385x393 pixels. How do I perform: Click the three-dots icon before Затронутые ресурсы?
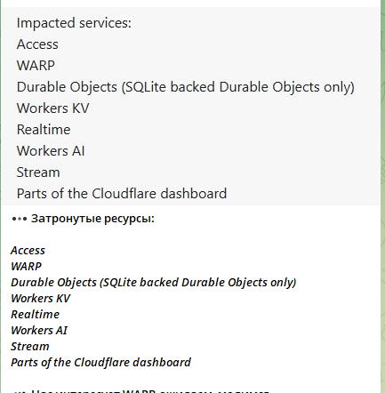coord(20,219)
